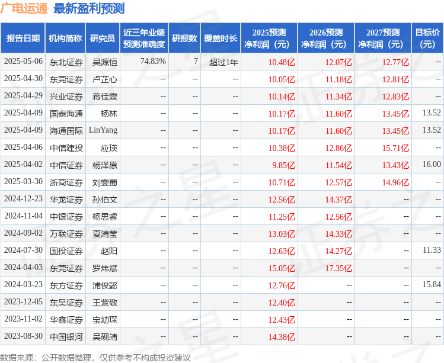Select date cell 2025-05-06
This screenshot has width=444, height=363.
pyautogui.click(x=23, y=62)
